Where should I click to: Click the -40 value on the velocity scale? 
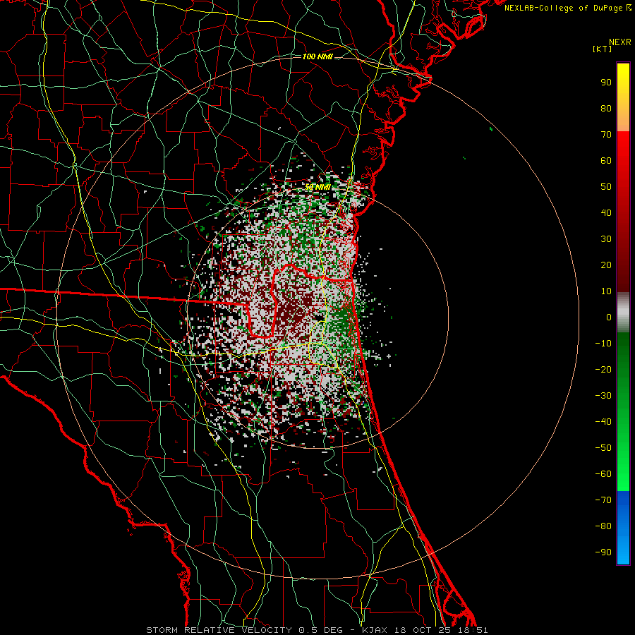tap(603, 422)
